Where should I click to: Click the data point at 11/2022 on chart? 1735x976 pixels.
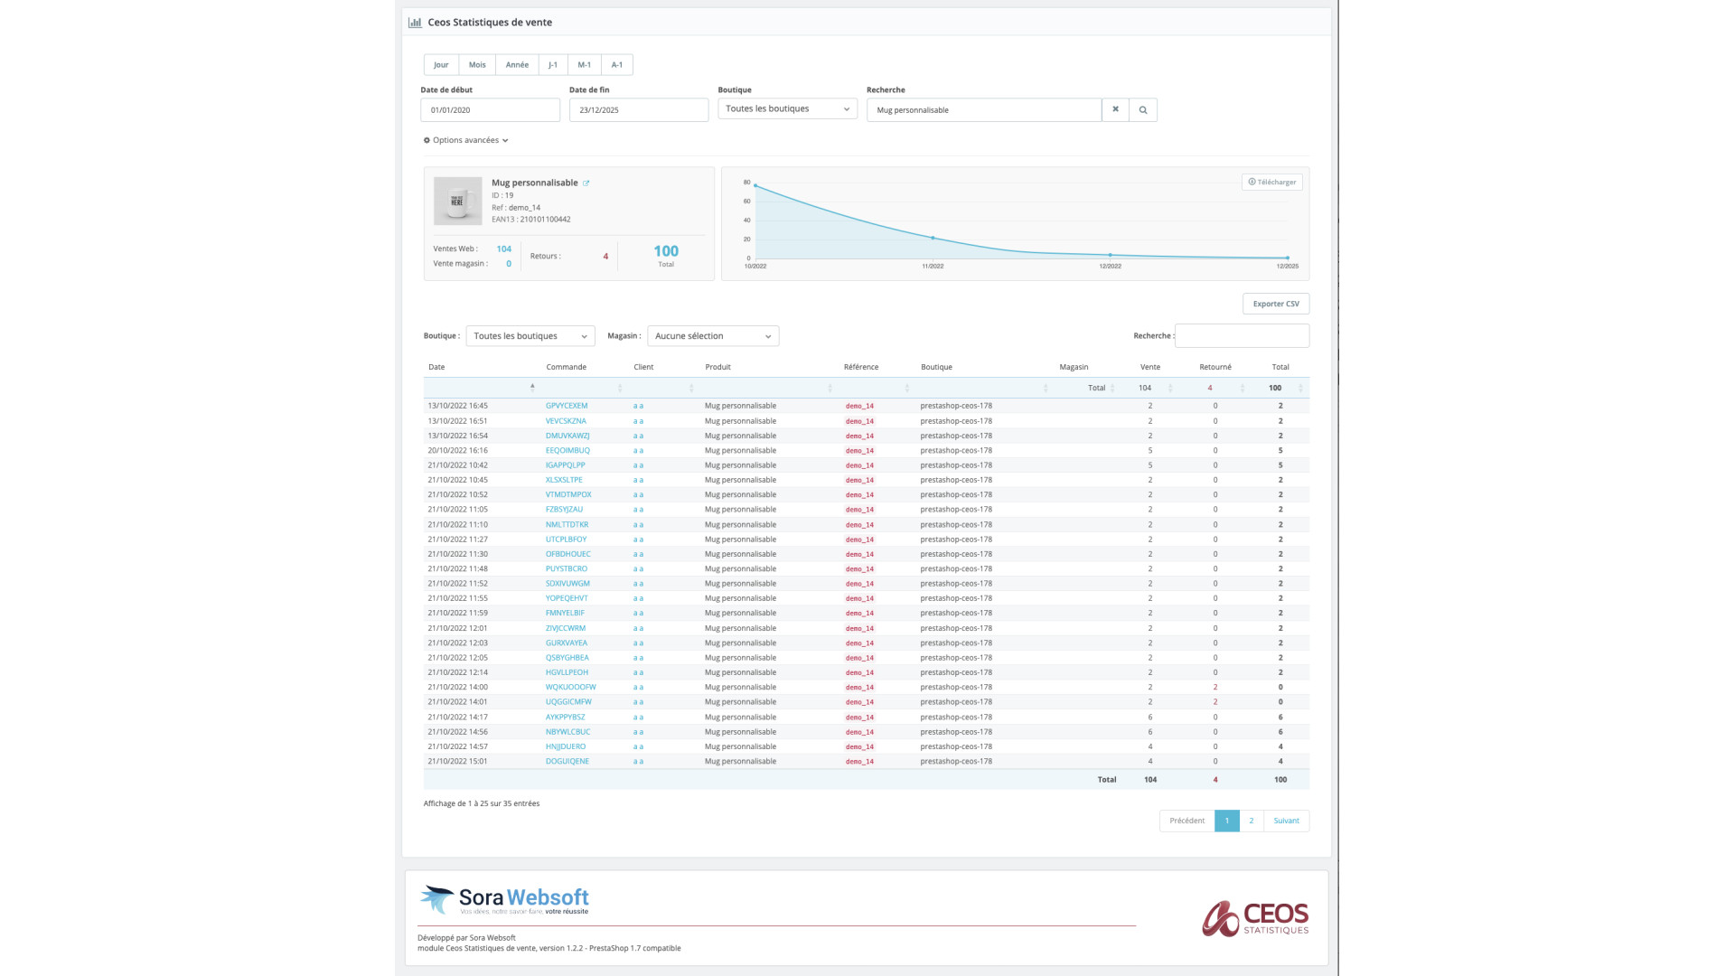[x=931, y=238]
